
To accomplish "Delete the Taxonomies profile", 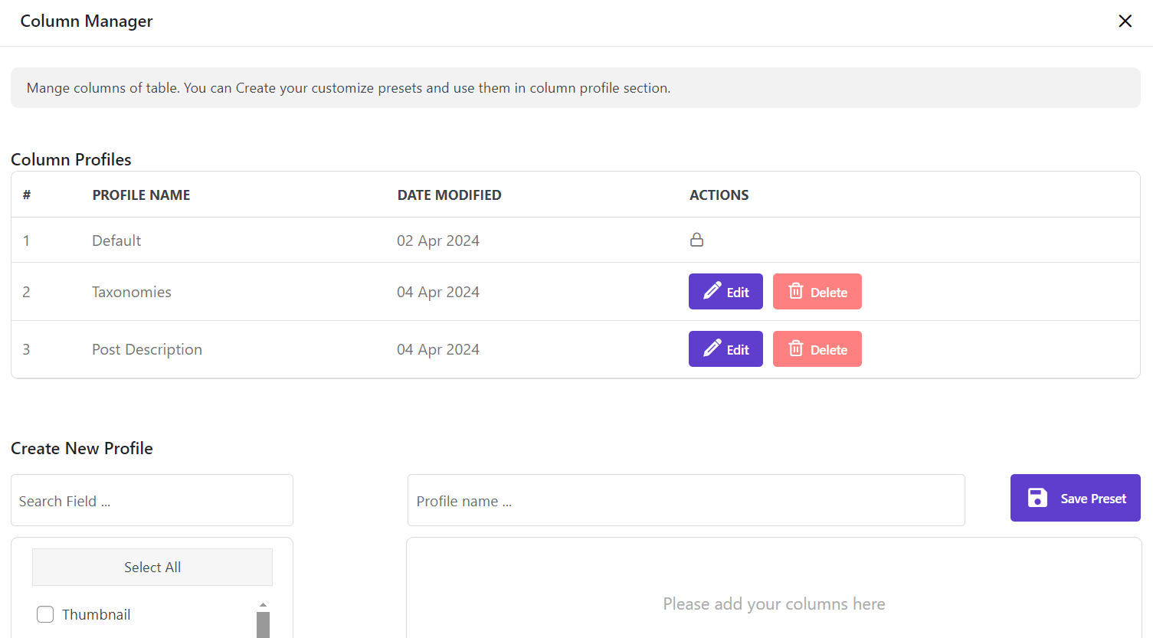I will pos(817,292).
